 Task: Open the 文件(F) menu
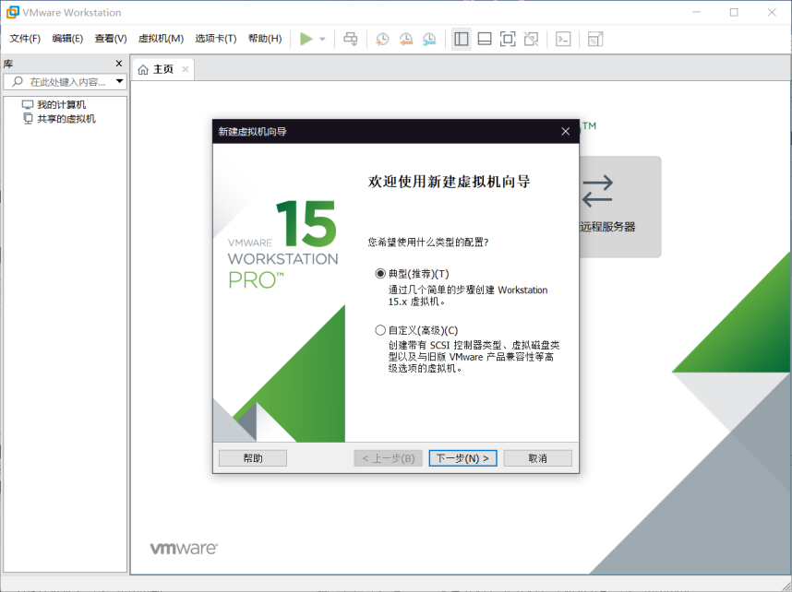click(25, 39)
